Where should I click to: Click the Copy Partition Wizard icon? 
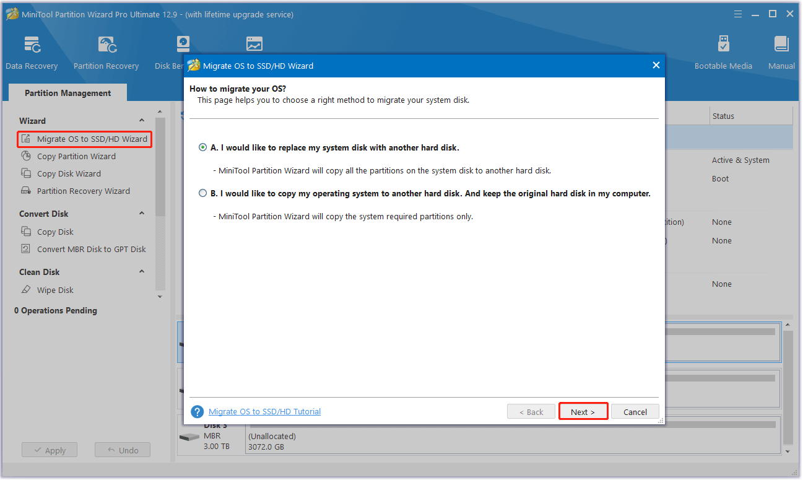tap(26, 156)
